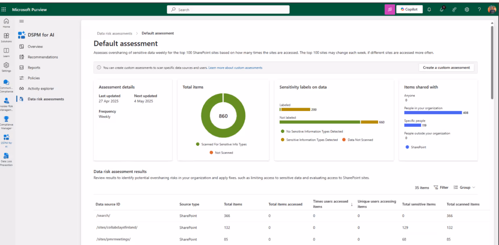Open the help question mark icon
499x245 pixels.
(479, 10)
